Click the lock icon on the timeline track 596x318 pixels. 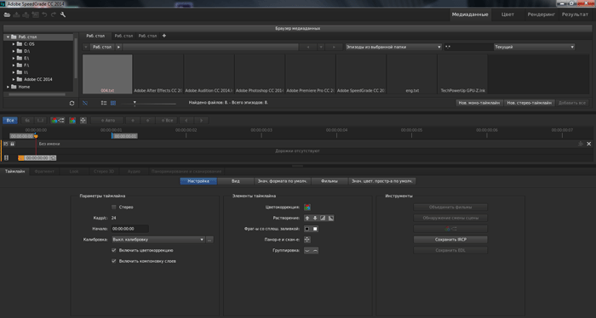coord(12,144)
